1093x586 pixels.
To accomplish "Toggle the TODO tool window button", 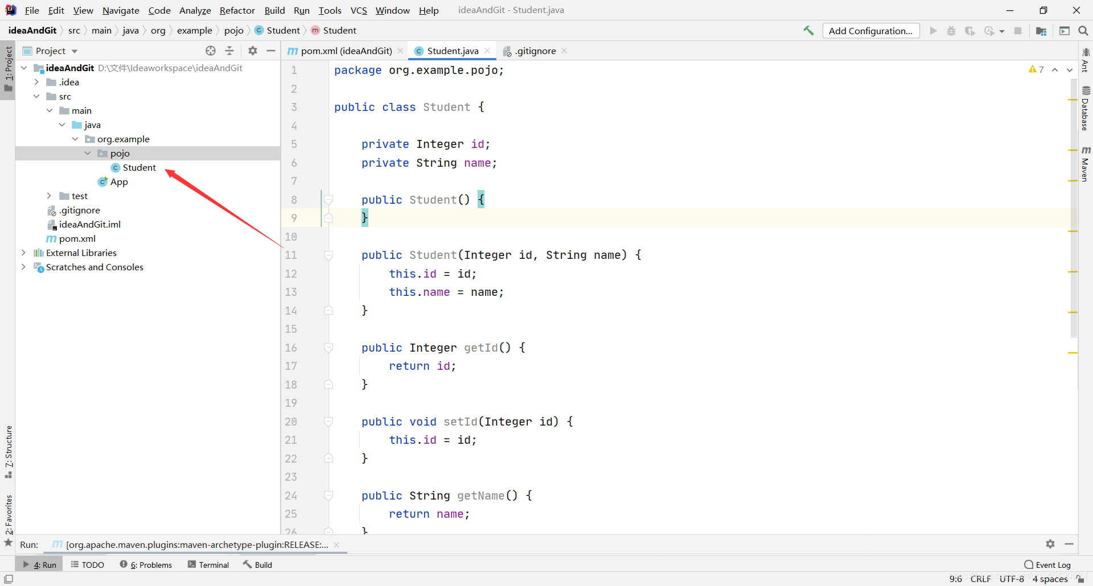I will (87, 564).
